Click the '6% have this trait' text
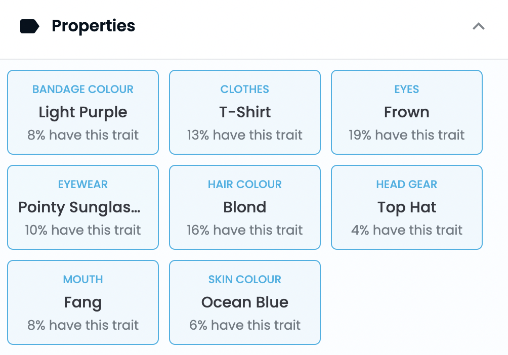Image resolution: width=508 pixels, height=355 pixels. (x=245, y=325)
